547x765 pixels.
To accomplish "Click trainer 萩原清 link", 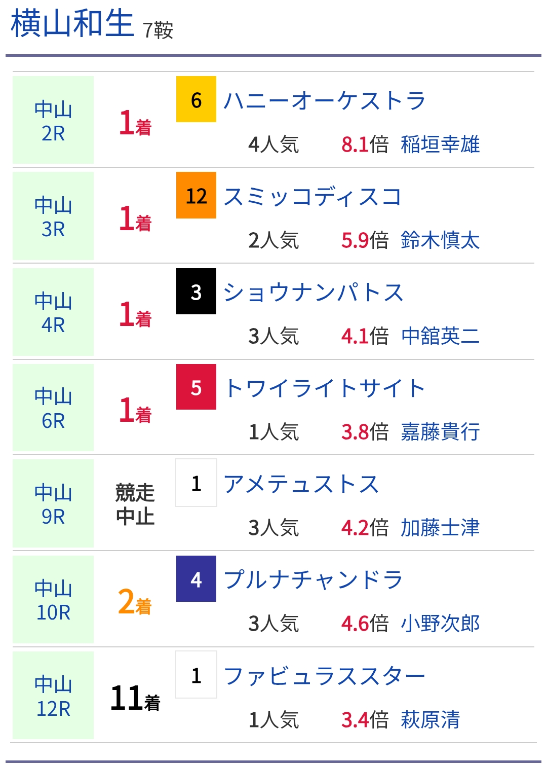I will tap(430, 719).
